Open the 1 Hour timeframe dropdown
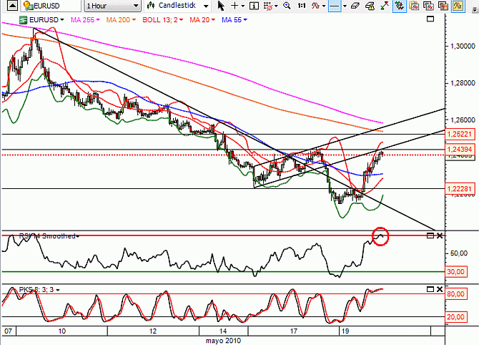Screen dimensions: 479x345 [x=113, y=6]
